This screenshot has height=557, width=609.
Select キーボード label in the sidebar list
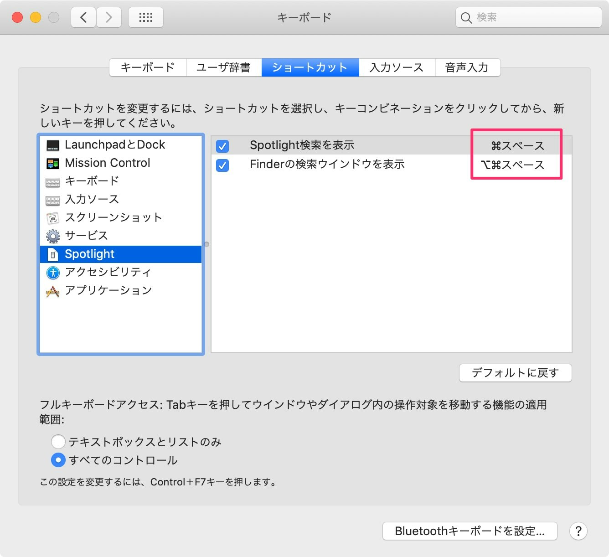click(92, 181)
